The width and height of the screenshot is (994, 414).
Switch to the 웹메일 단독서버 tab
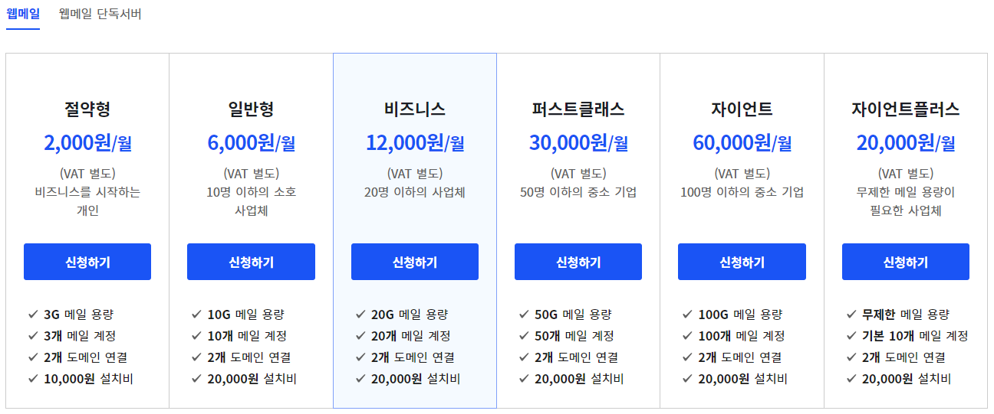coord(100,15)
